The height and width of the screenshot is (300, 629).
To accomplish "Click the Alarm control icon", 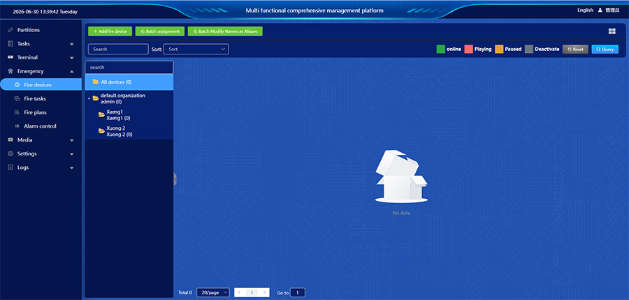I will point(17,126).
